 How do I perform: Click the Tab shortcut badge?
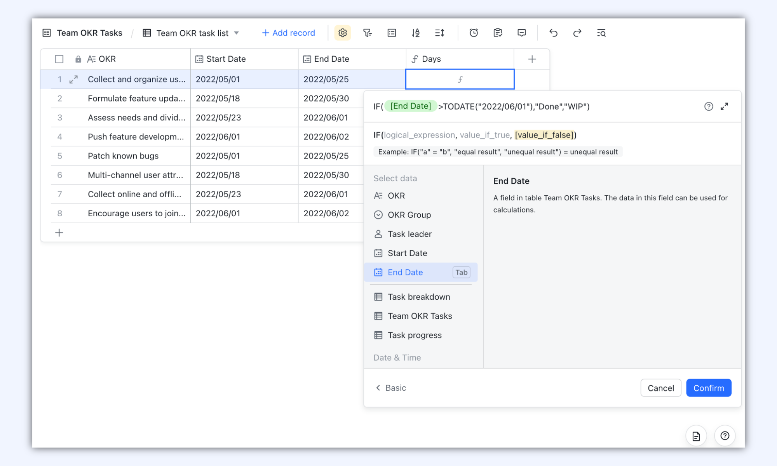462,272
